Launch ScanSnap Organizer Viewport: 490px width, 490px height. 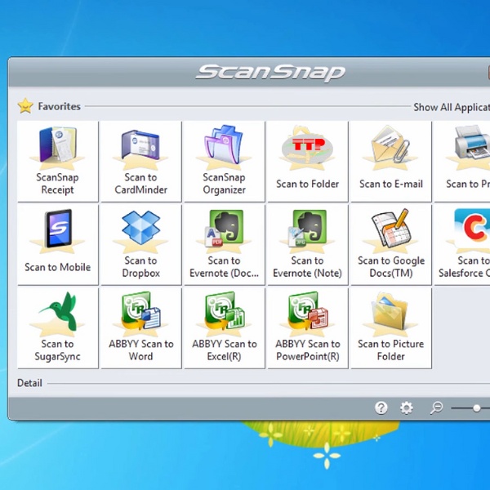tap(224, 161)
